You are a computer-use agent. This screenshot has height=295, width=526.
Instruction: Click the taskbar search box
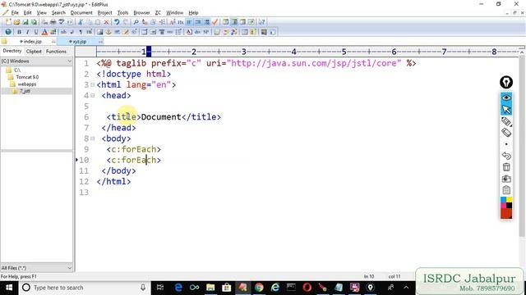pos(85,288)
